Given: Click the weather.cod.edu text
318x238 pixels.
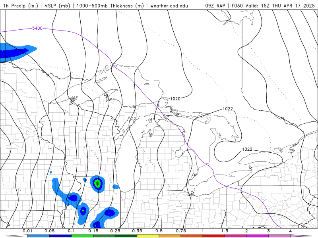Looking at the screenshot, I should point(169,6).
